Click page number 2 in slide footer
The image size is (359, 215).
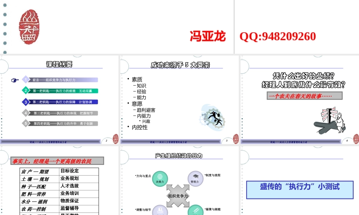pos(107,140)
